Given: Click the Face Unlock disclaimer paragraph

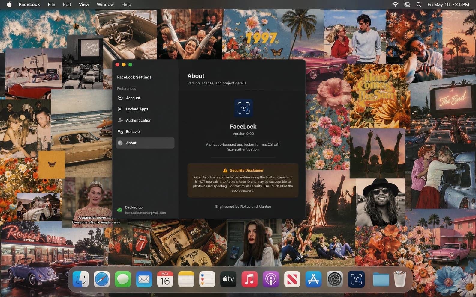Looking at the screenshot, I should pos(243,184).
